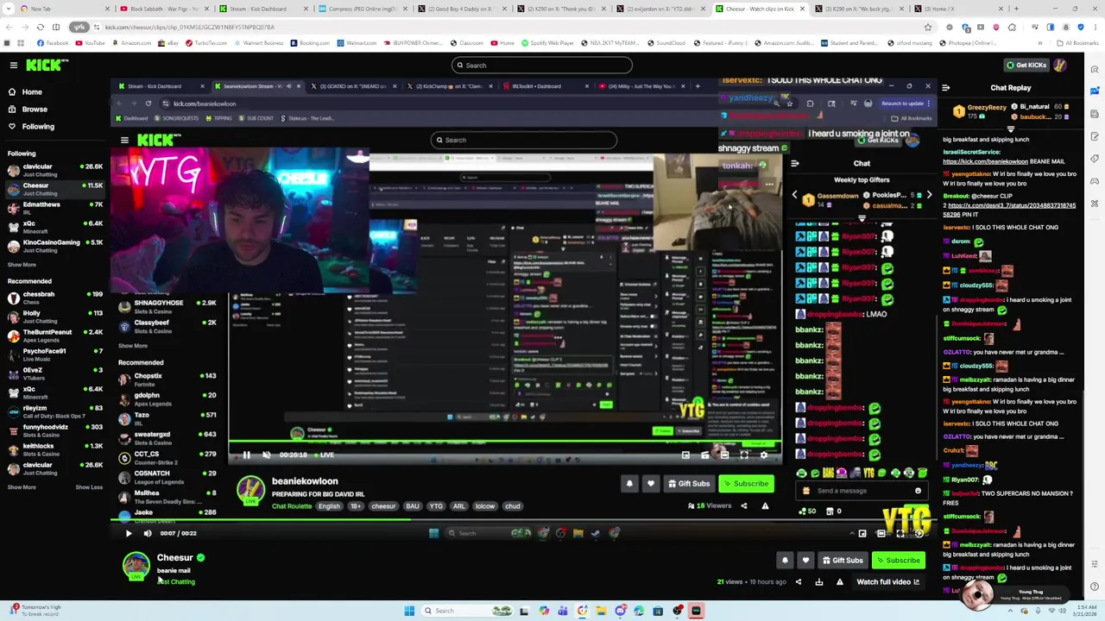Open clavicular channel in the Following list
Viewport: 1105px width, 621px height.
pyautogui.click(x=55, y=170)
